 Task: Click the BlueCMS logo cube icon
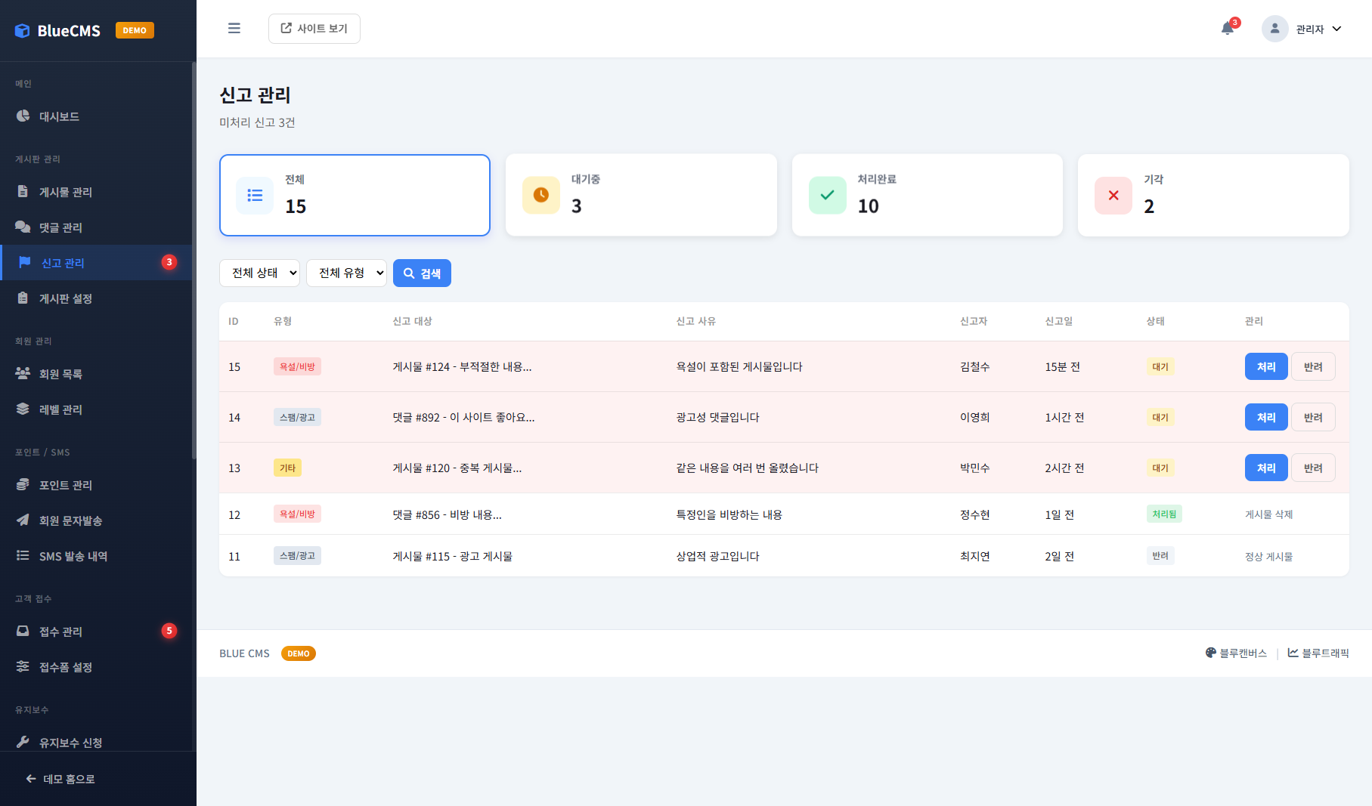pos(23,31)
